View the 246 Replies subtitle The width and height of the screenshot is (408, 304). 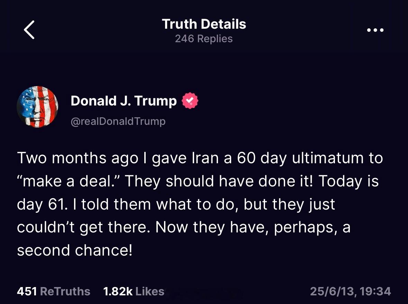pos(204,38)
